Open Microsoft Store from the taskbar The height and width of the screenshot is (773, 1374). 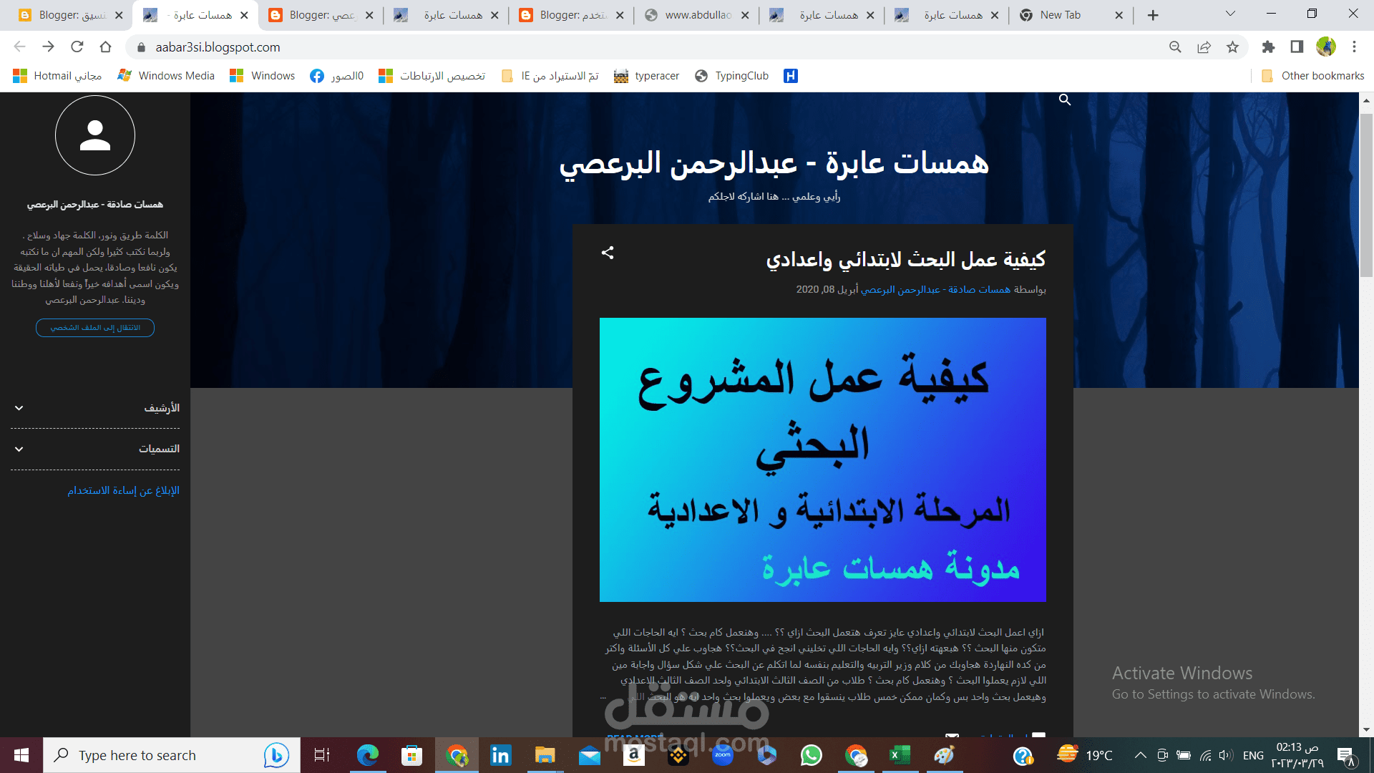411,755
